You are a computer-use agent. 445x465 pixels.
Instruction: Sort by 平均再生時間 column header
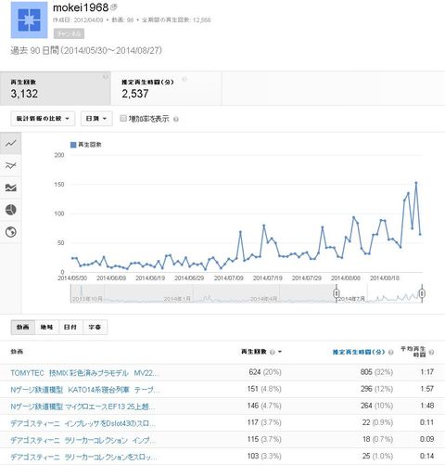(x=413, y=352)
